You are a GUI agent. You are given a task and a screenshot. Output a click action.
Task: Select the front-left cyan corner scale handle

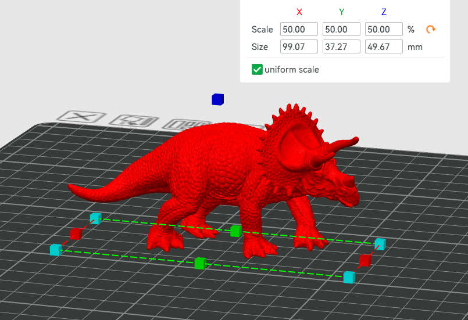click(55, 250)
